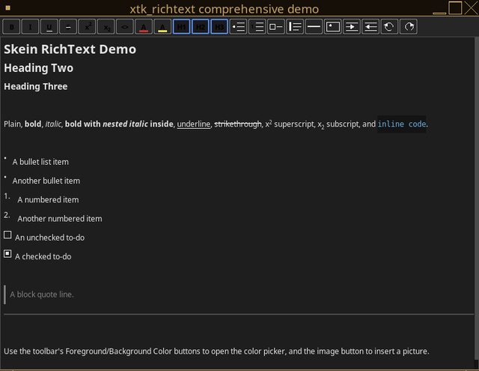Redo last edit
The image size is (479, 371).
[409, 27]
